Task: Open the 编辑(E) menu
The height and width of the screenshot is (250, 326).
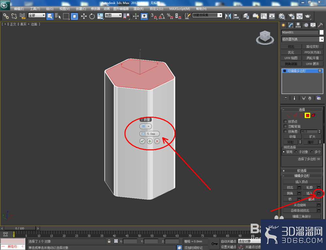Action: (x=19, y=9)
